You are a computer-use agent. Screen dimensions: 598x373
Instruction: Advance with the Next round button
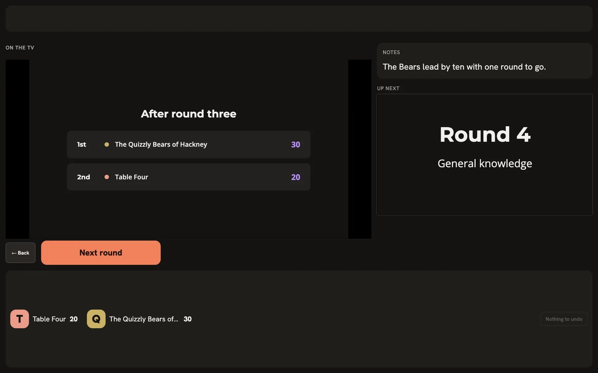101,253
